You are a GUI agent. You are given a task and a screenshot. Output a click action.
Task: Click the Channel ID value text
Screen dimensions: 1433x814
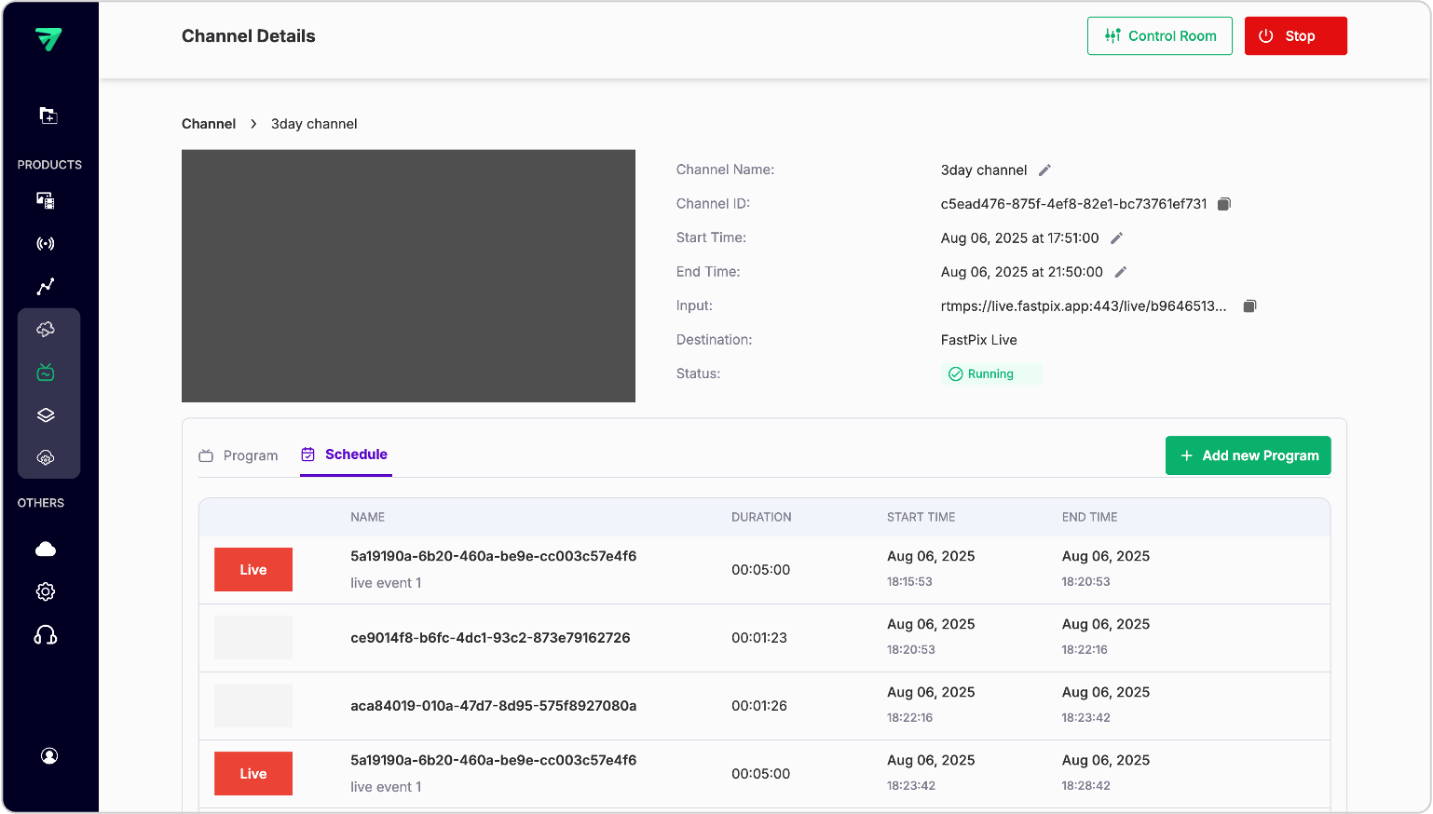point(1074,204)
